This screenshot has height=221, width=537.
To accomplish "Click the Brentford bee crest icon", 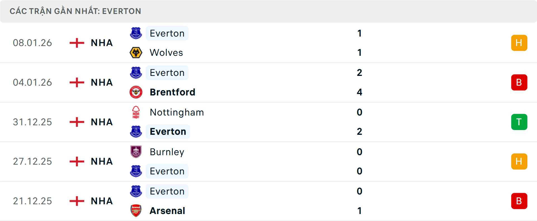I will point(136,92).
